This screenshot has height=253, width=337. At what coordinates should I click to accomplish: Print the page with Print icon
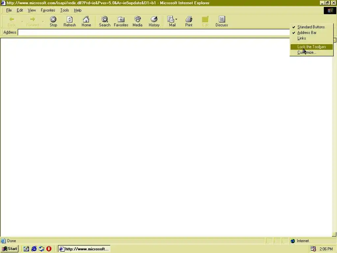point(189,21)
